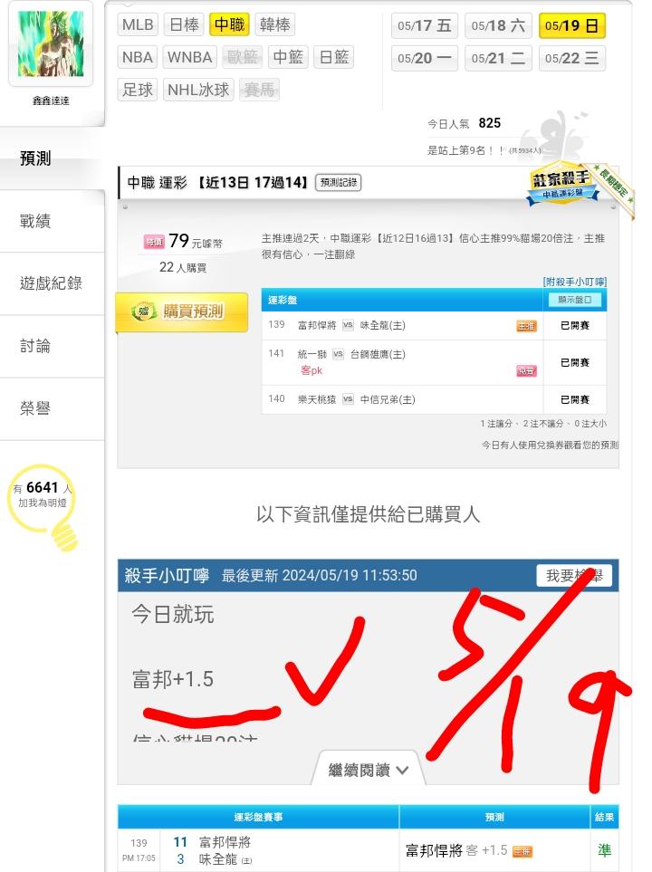Open the 附殺手小叮嚀 note link
Screen dimensions: 652x872
click(x=575, y=282)
